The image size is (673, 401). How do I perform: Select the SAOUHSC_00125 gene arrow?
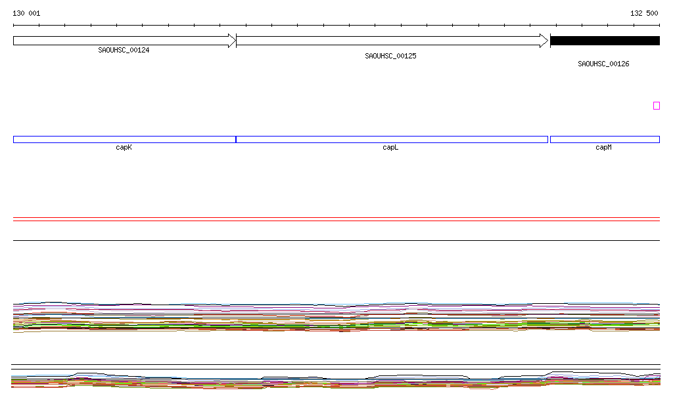(x=392, y=41)
